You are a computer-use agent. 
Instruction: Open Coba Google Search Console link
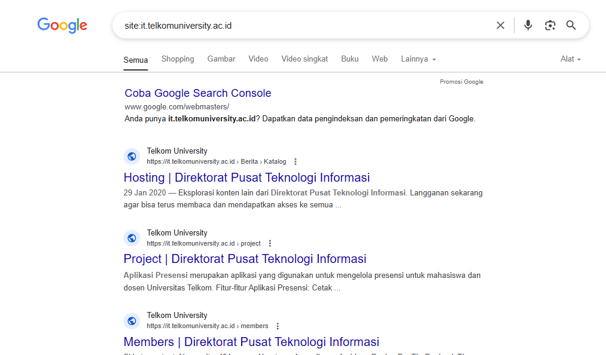coord(198,93)
